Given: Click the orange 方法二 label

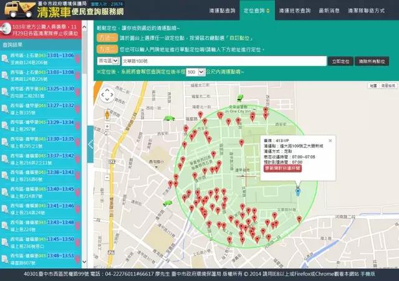Looking at the screenshot, I should 107,49.
